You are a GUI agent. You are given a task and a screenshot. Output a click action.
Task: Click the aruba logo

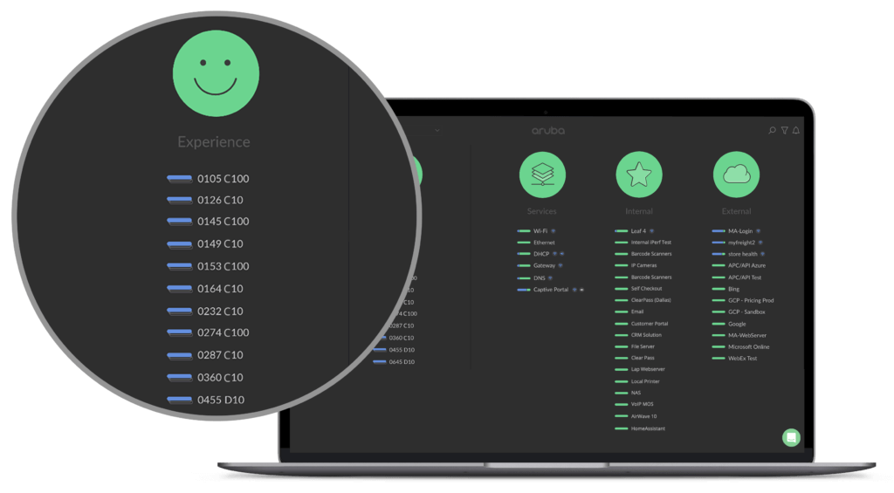tap(548, 131)
